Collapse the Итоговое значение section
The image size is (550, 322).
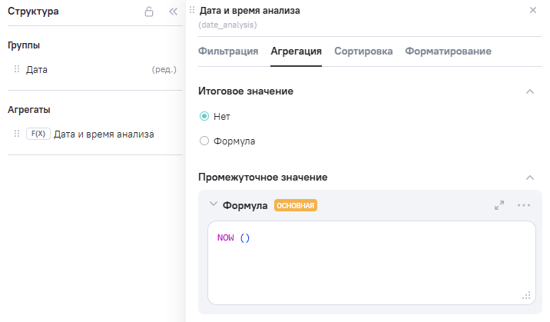click(529, 91)
